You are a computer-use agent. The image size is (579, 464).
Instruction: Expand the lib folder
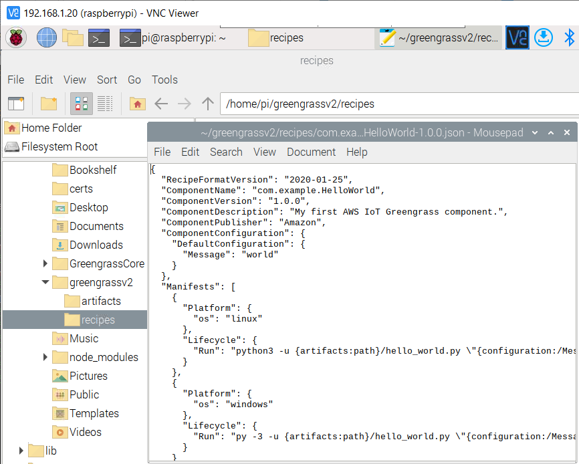(x=21, y=451)
